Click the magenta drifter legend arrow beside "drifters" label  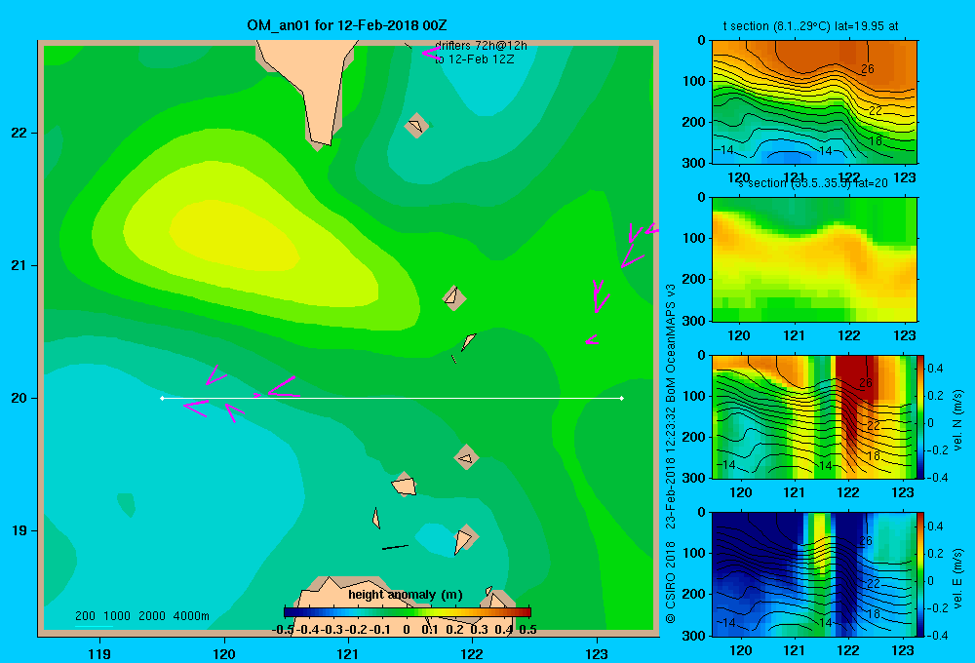(430, 53)
